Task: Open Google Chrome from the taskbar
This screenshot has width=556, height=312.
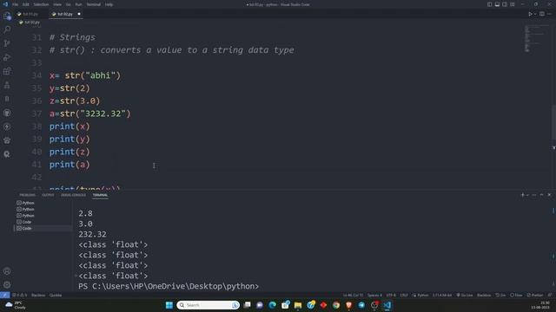Action: (336, 305)
